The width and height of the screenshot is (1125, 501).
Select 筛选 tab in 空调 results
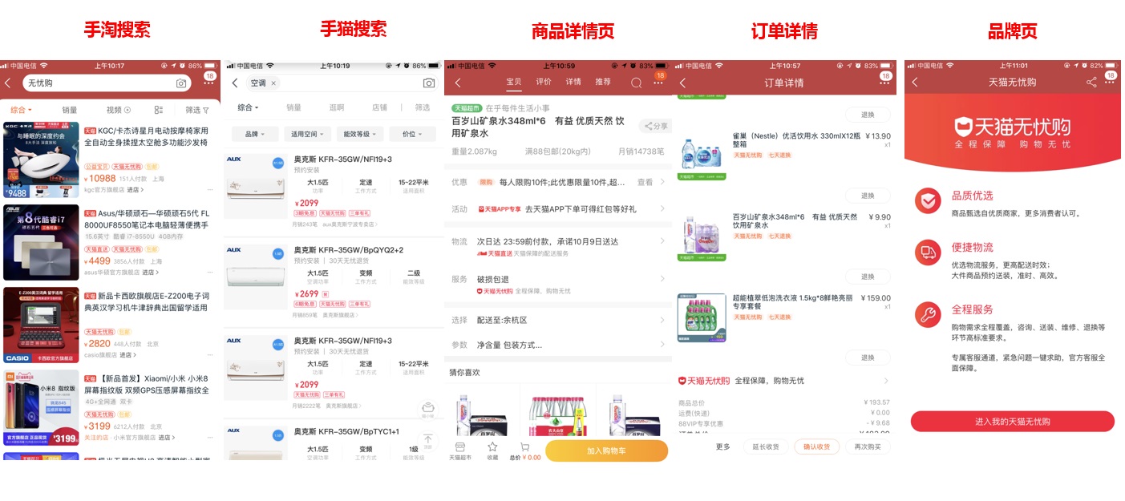pyautogui.click(x=423, y=107)
